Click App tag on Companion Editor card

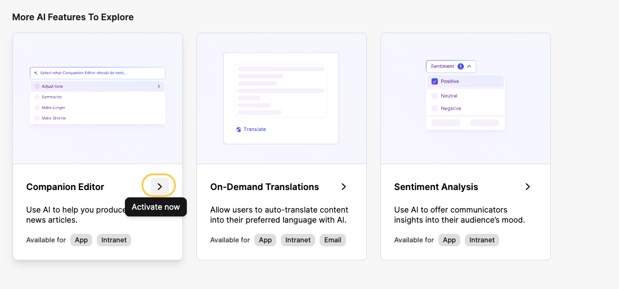point(82,240)
